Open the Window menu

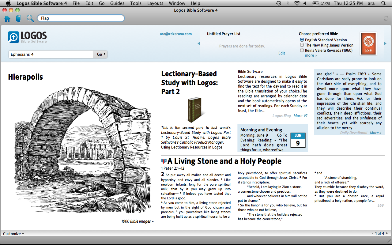pos(177,3)
